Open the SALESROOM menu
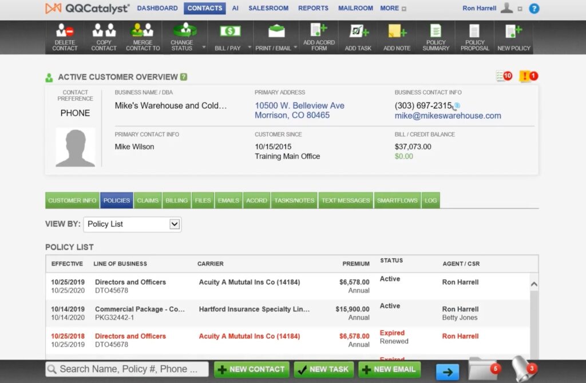Image resolution: width=586 pixels, height=383 pixels. pos(268,8)
